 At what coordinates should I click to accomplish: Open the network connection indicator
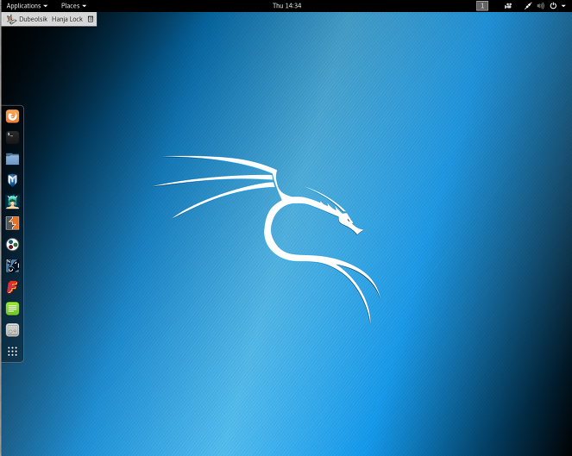click(528, 6)
